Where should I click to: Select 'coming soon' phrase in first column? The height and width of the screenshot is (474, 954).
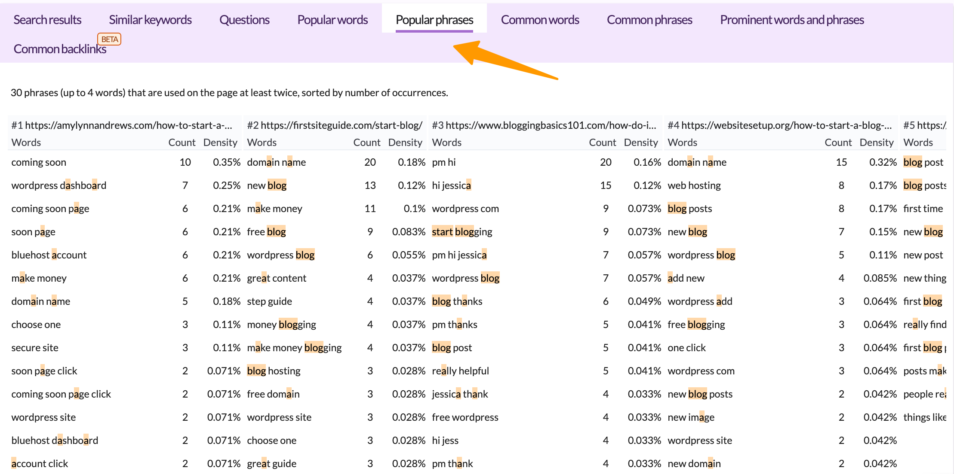pyautogui.click(x=39, y=162)
